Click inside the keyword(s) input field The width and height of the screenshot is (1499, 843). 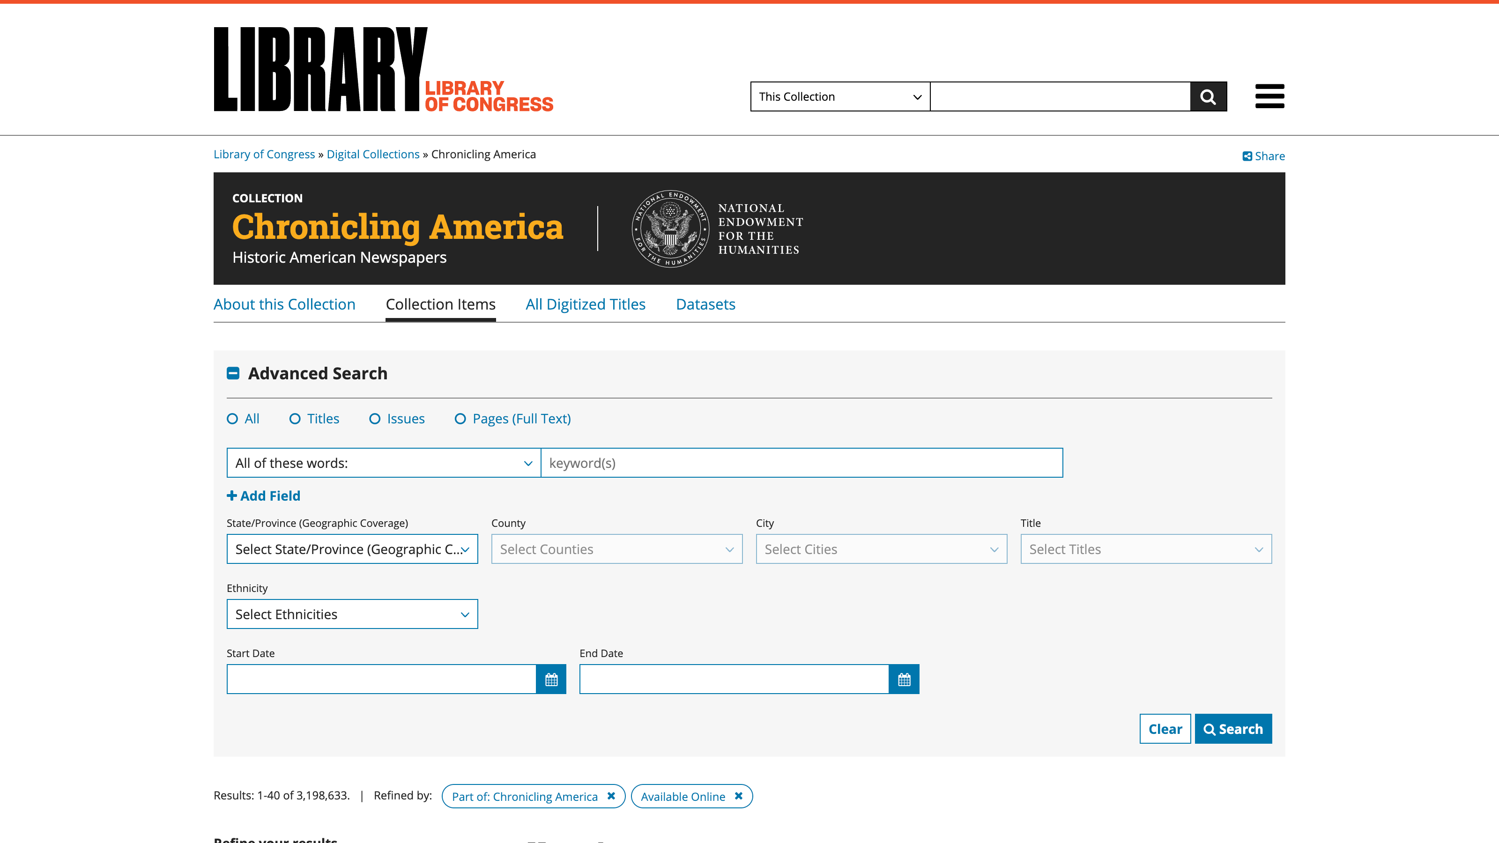[802, 463]
